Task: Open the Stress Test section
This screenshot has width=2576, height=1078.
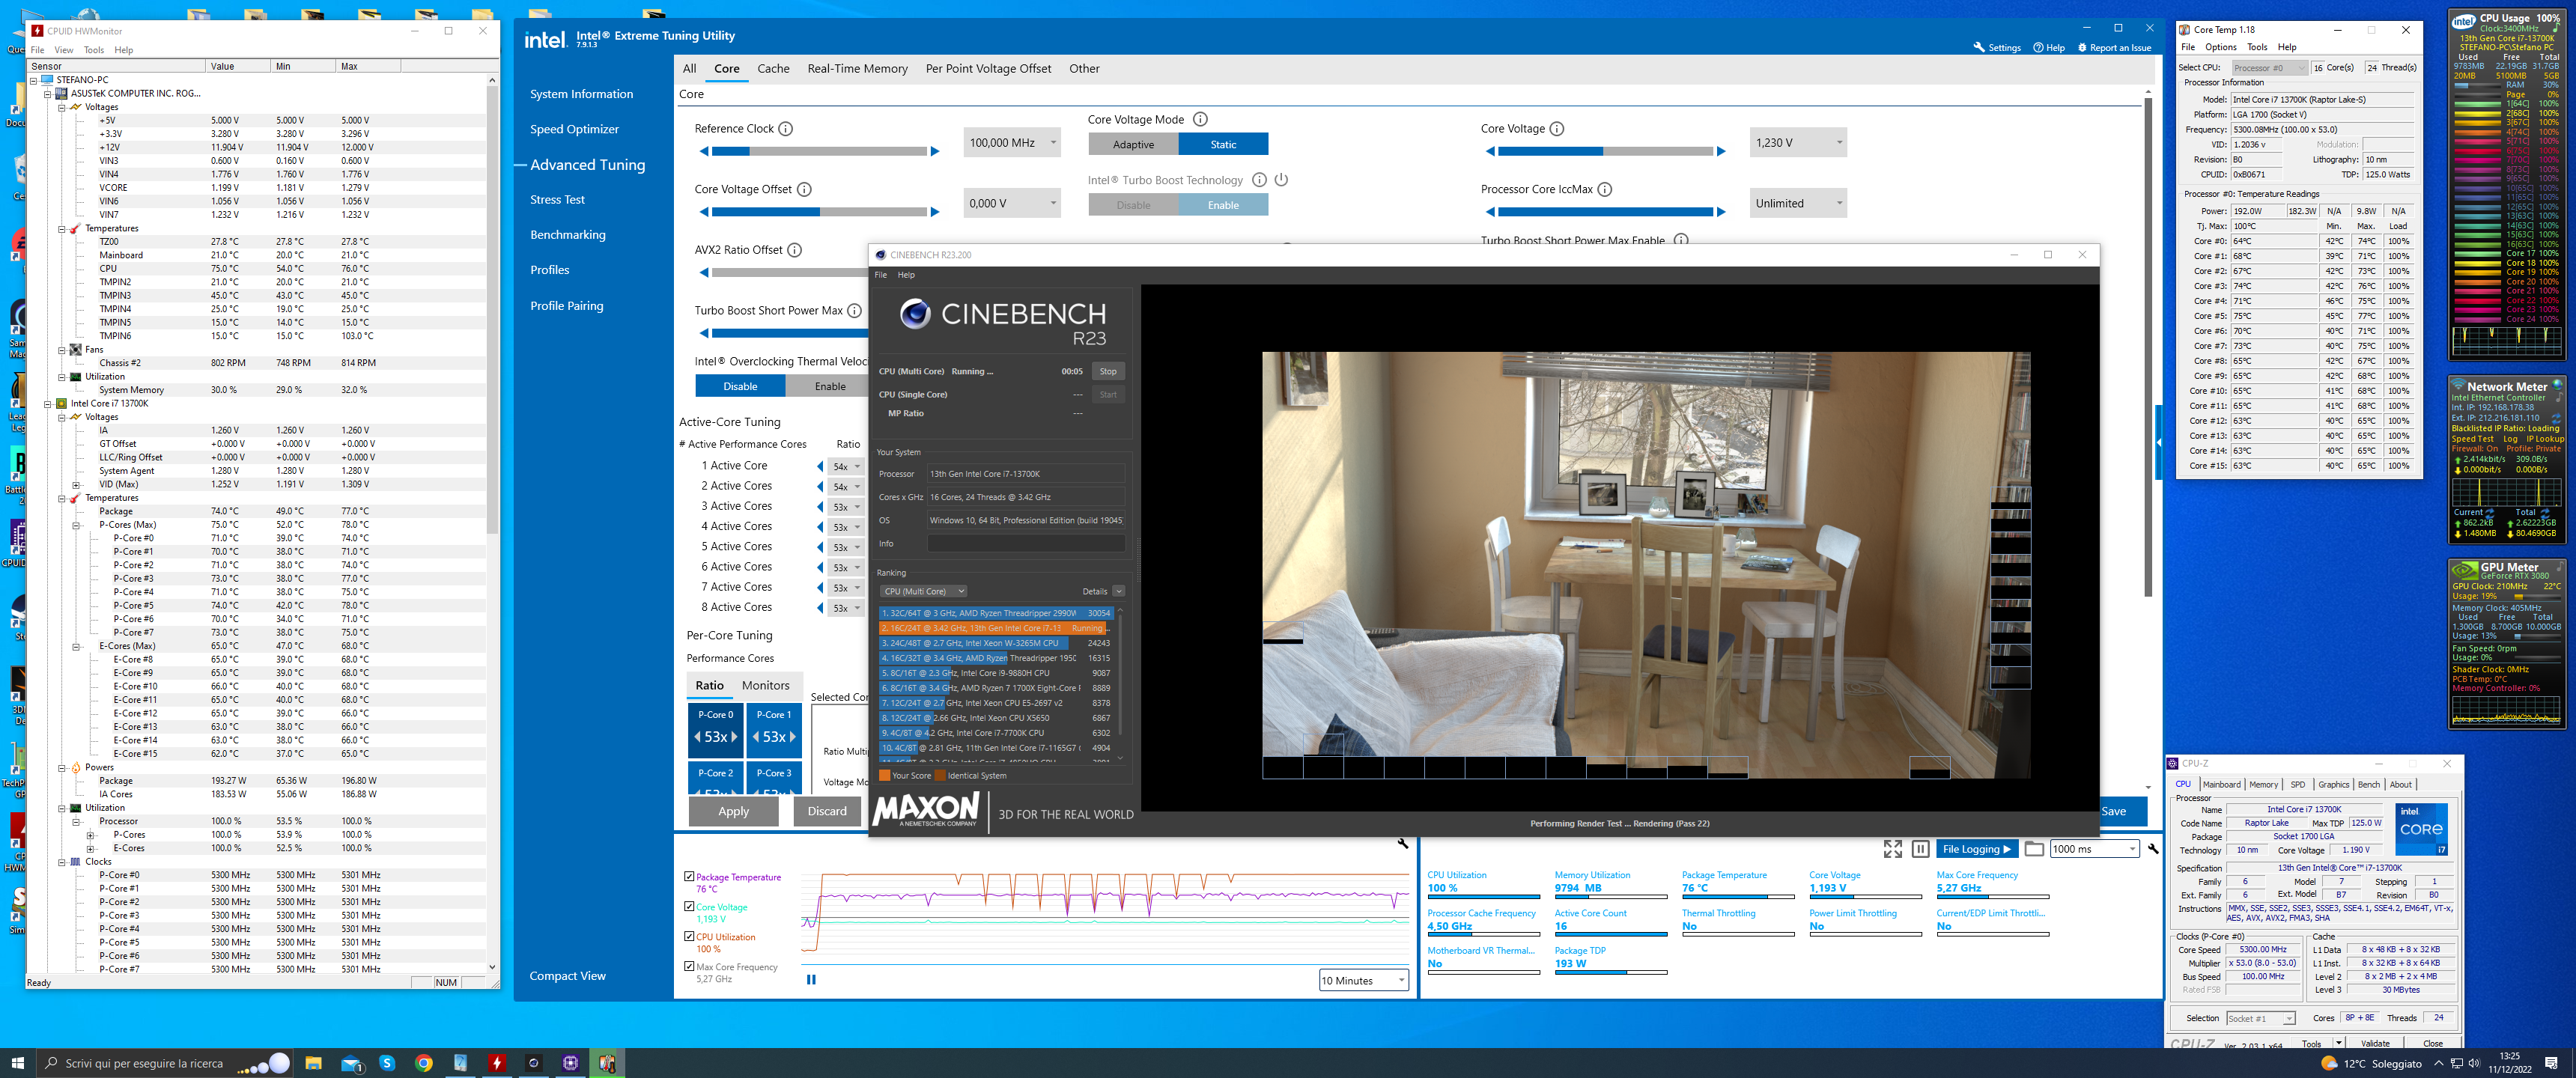Action: tap(557, 200)
